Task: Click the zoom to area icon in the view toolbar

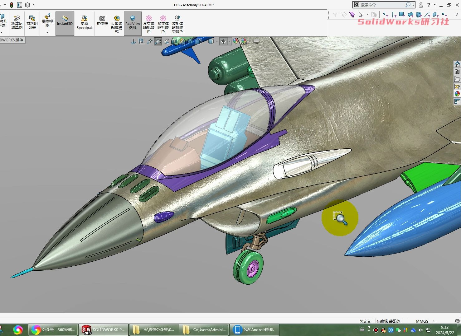Action: 158,41
